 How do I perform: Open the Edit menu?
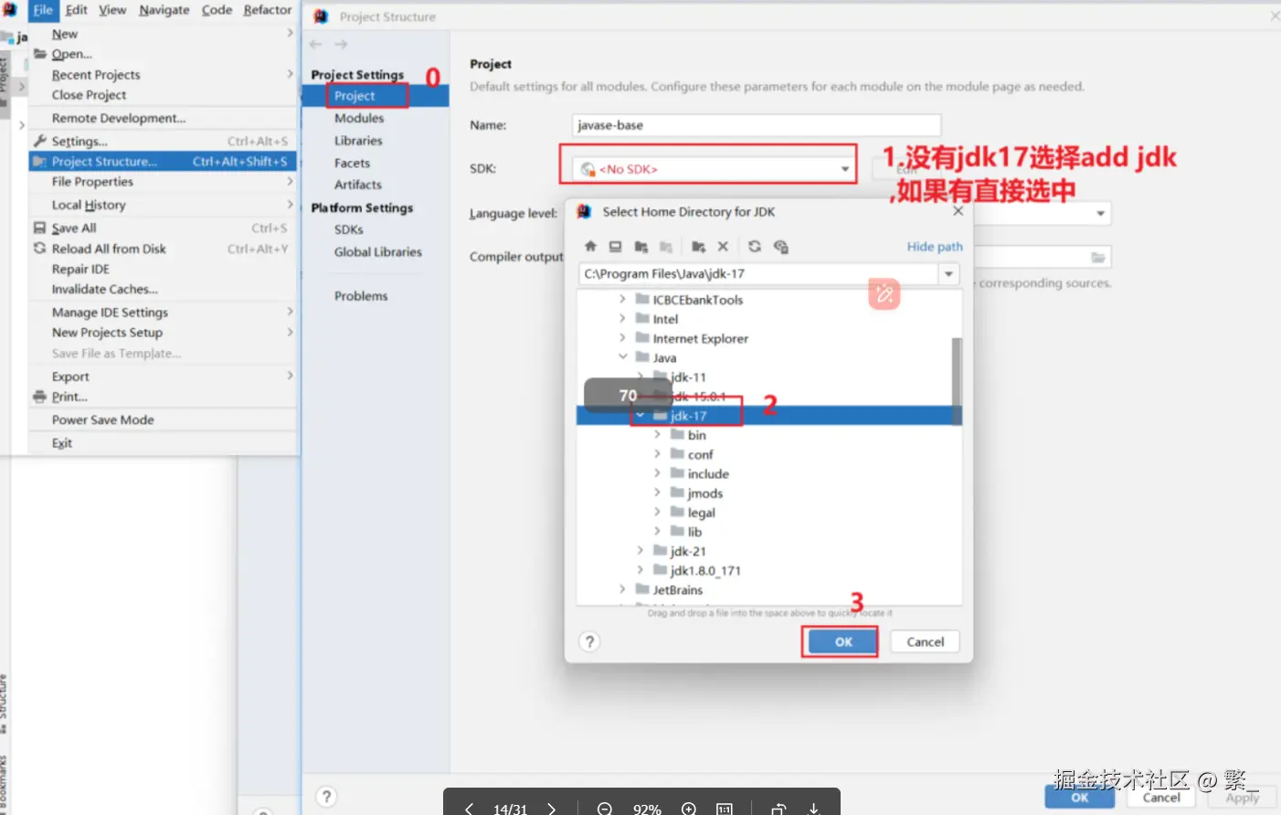coord(77,10)
